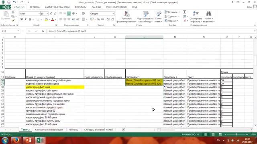Image resolution: width=257 pixels, height=144 pixels.
Task: Toggle center horizontal alignment
Action: 65,20
